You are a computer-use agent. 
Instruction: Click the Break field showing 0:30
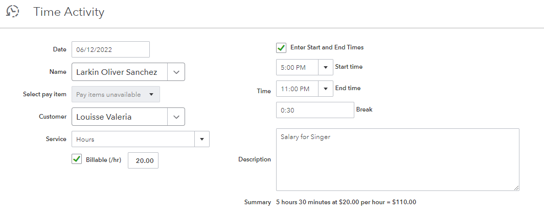(x=315, y=110)
